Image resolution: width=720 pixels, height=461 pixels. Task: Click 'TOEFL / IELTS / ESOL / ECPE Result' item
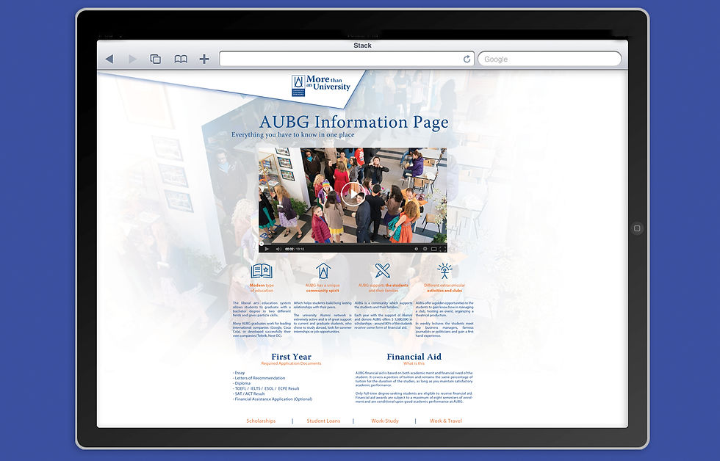(267, 388)
